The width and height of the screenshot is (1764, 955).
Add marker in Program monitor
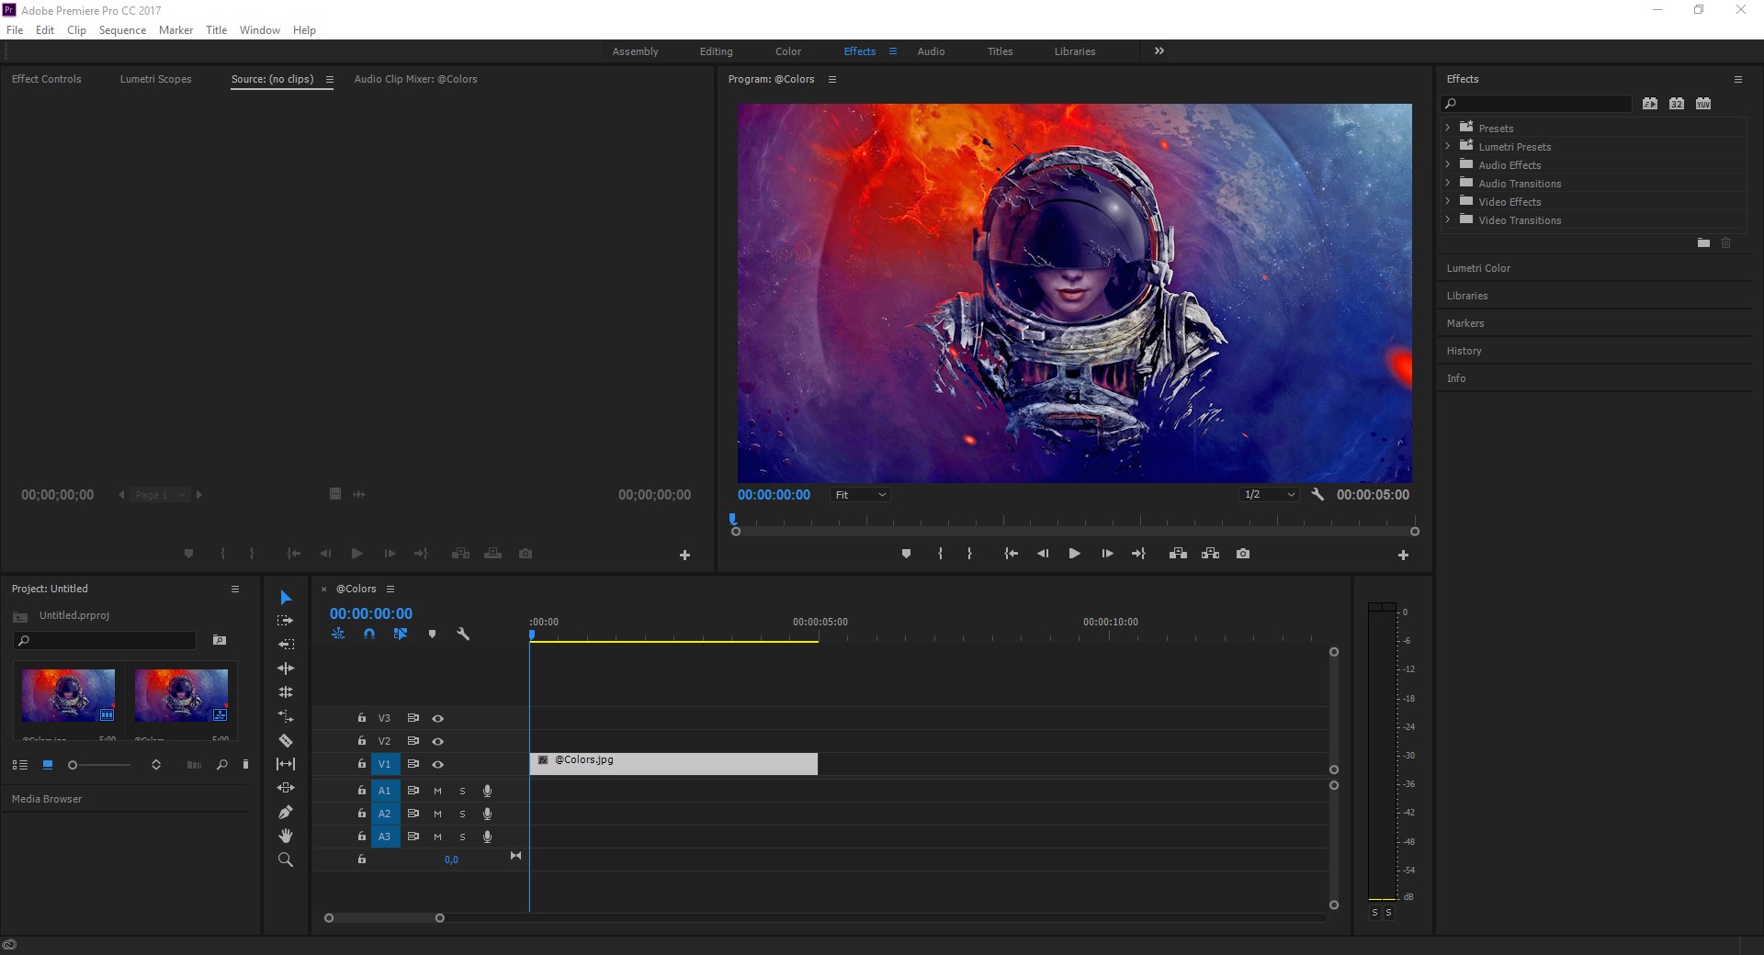point(906,554)
